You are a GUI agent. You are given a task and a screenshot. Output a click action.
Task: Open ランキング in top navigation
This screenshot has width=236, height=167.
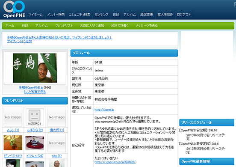pos(101,15)
